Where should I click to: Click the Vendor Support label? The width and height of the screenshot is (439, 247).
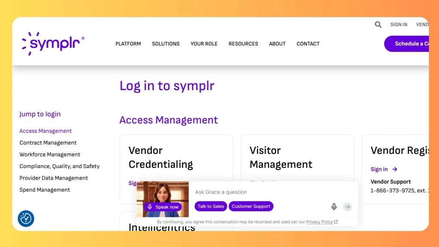(391, 182)
